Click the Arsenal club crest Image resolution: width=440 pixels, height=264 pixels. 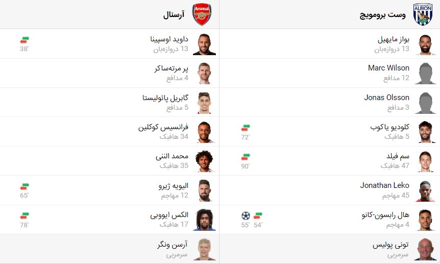202,14
